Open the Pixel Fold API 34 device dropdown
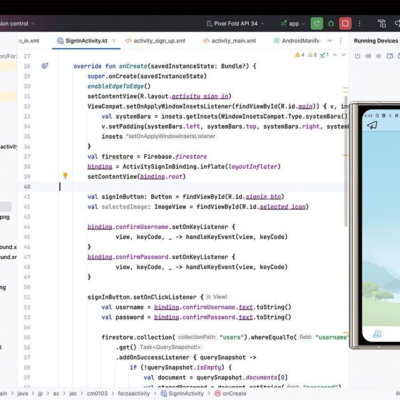Viewport: 400px width, 400px height. coord(236,24)
